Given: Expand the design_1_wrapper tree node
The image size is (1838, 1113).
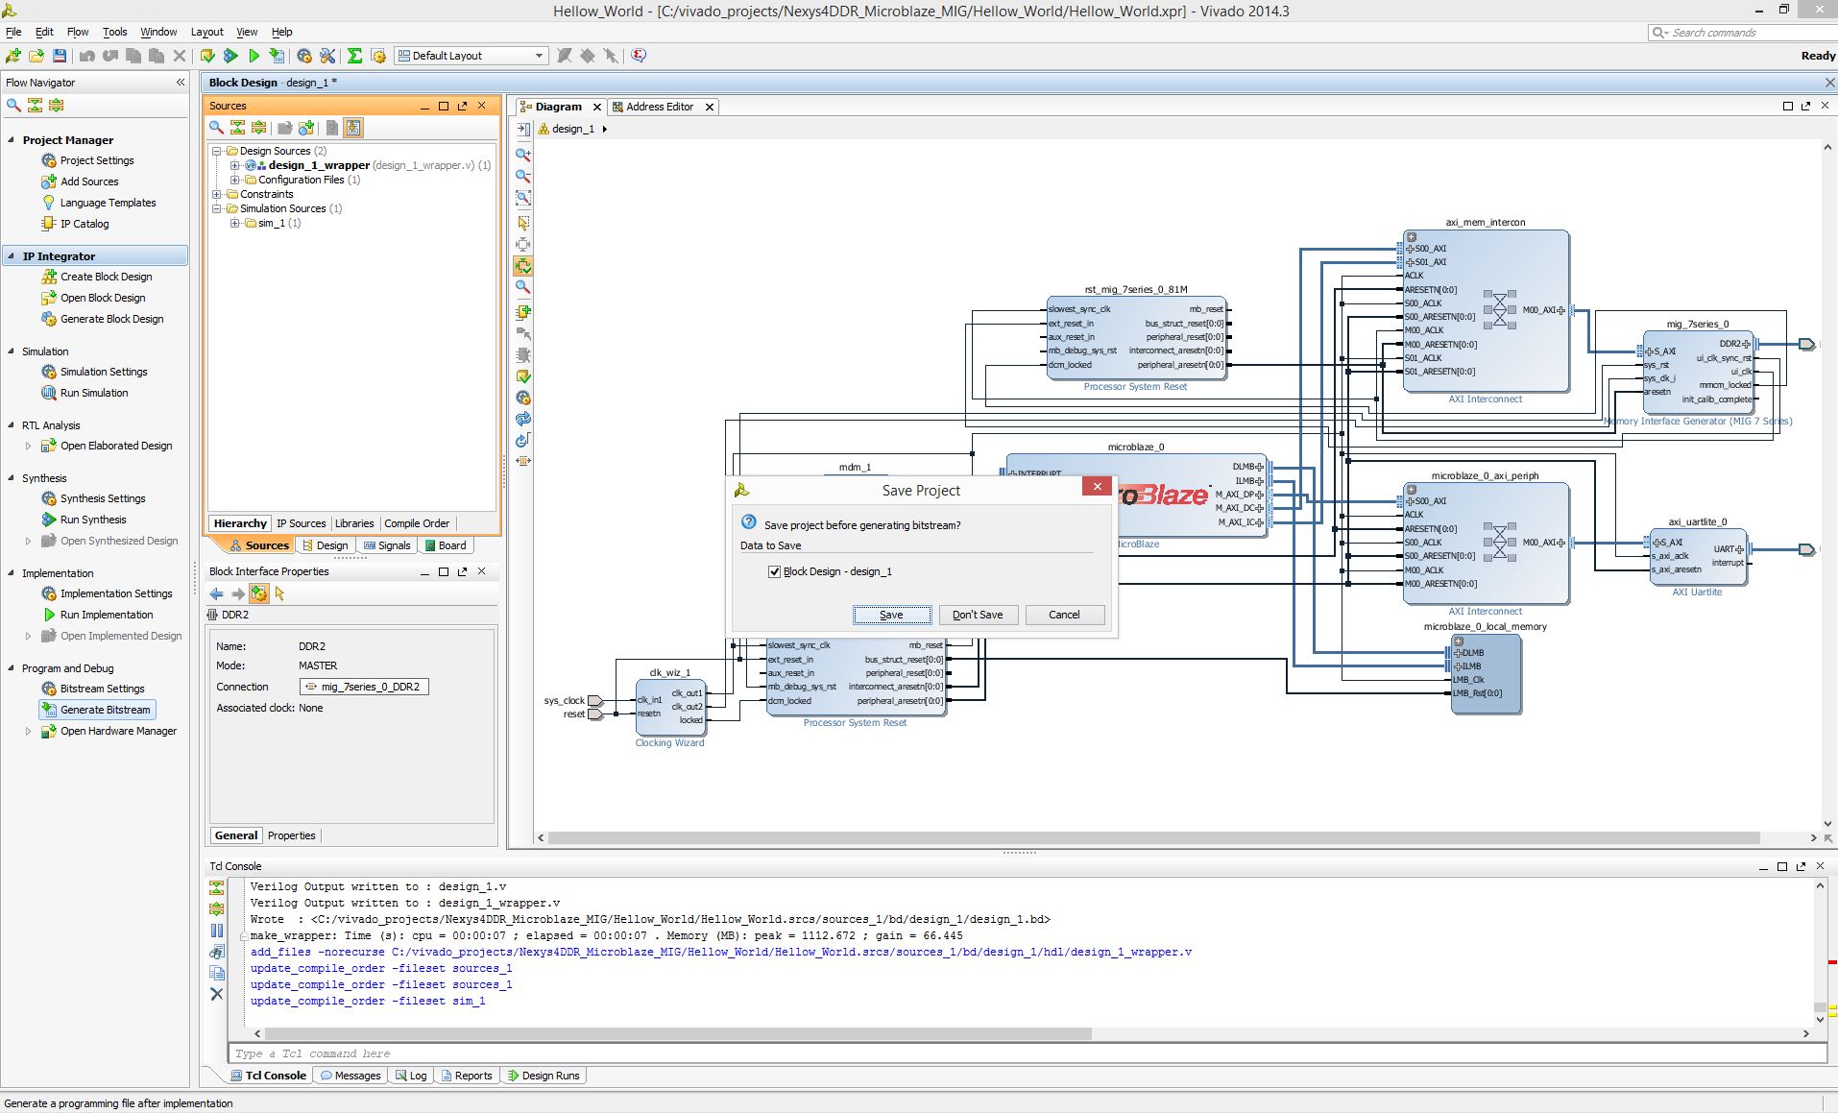Looking at the screenshot, I should tap(234, 165).
